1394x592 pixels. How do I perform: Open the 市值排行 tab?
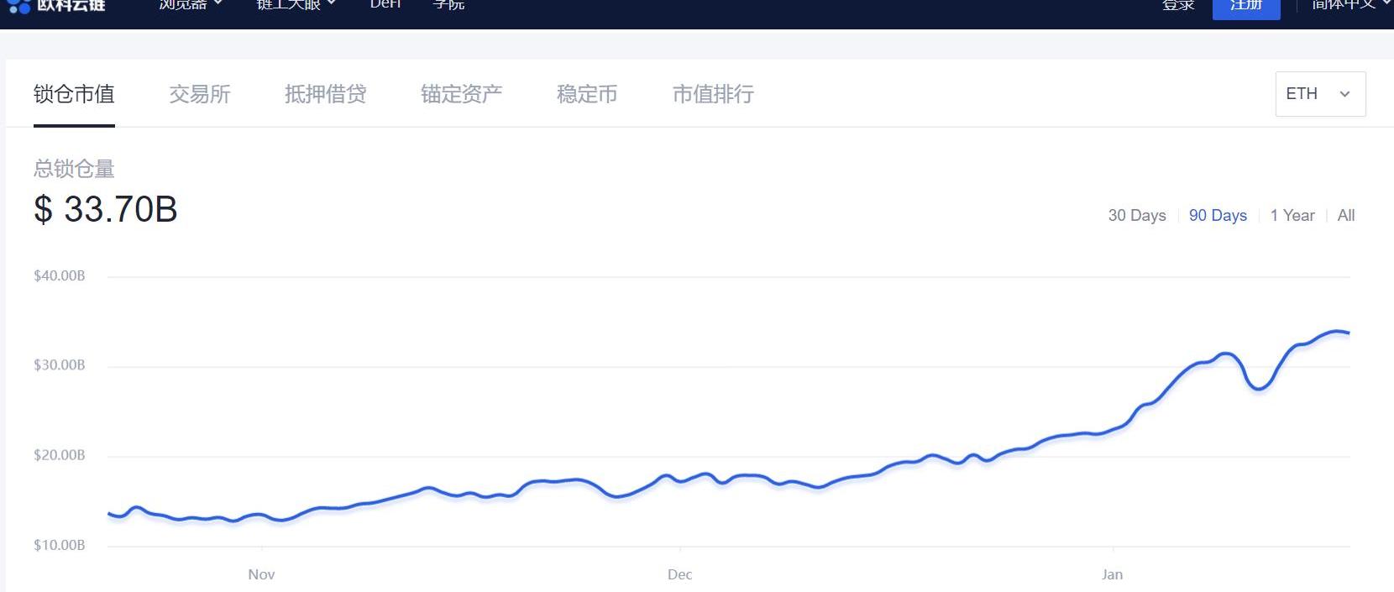[713, 94]
